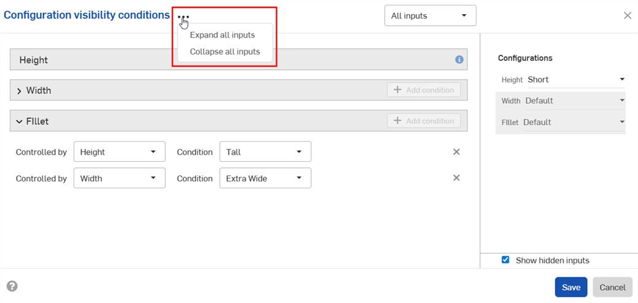Viewport: 638px width, 303px height.
Task: Click the Height info icon
Action: 459,59
